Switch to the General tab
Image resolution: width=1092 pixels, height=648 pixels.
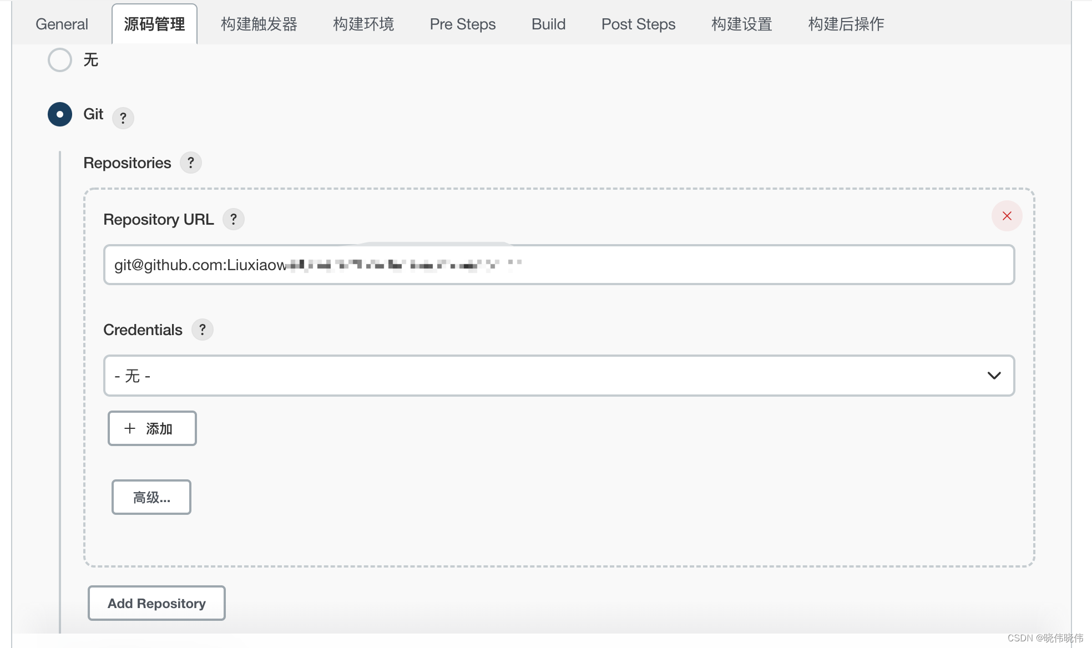(62, 24)
